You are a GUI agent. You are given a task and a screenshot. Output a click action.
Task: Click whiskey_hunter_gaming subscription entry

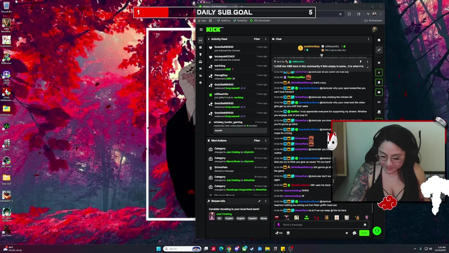(x=238, y=126)
